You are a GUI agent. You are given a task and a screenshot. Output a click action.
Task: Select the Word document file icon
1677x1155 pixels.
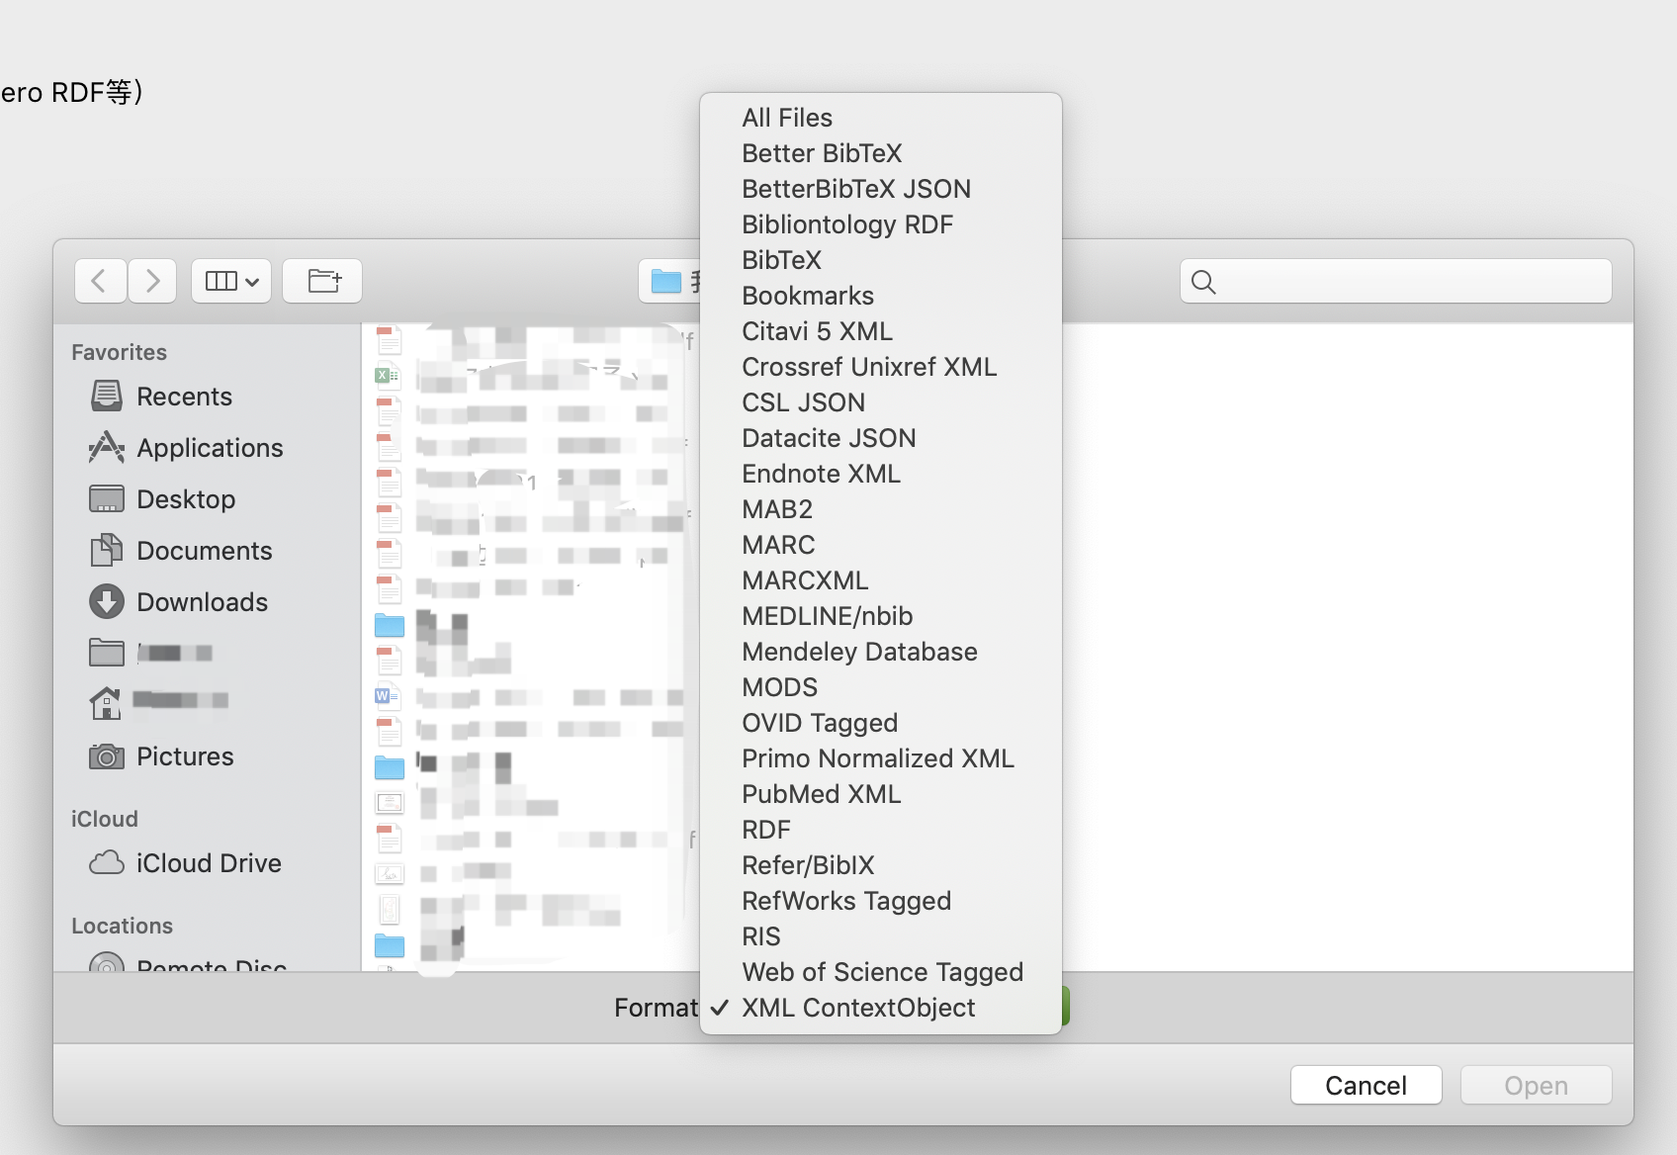coord(387,696)
